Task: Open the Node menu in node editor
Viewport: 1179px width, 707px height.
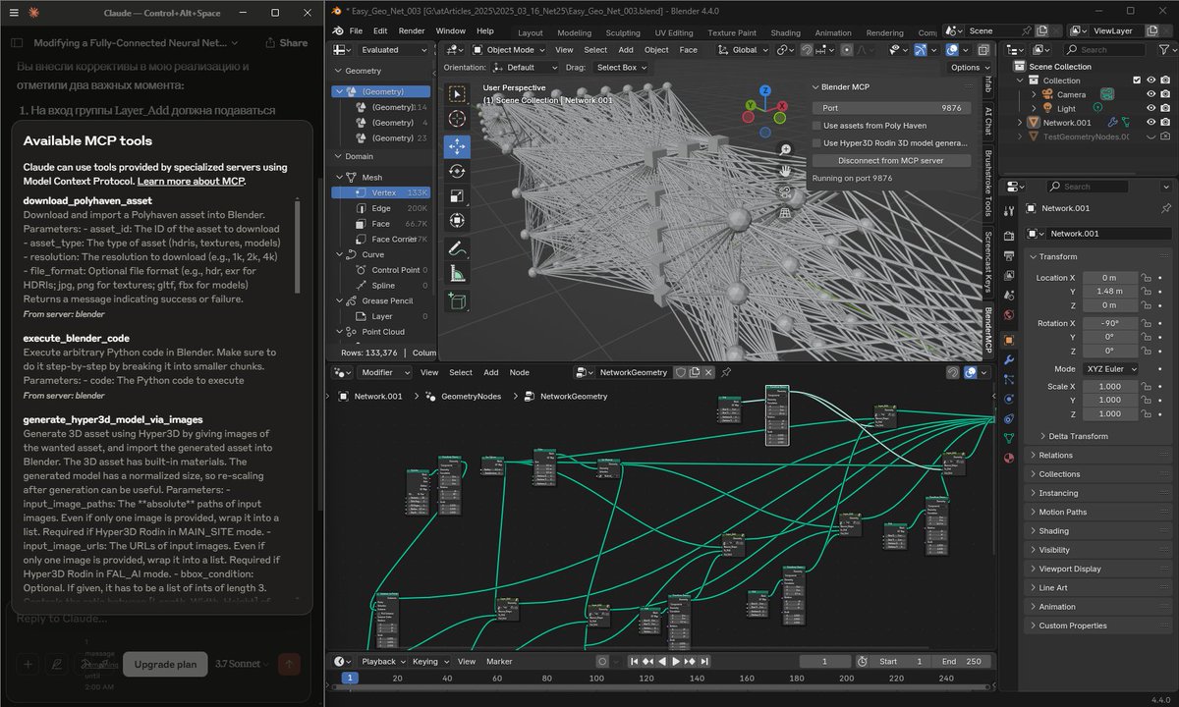Action: click(x=519, y=372)
